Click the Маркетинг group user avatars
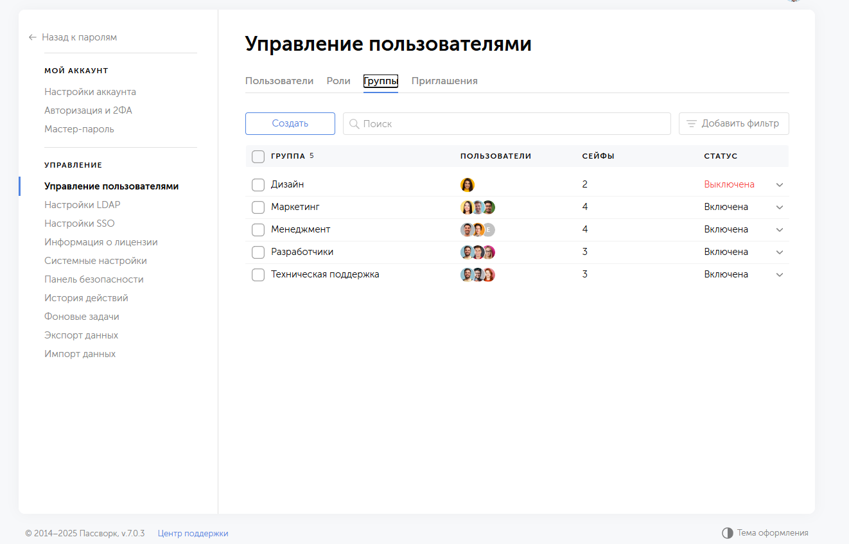Viewport: 849px width, 544px height. (x=478, y=207)
